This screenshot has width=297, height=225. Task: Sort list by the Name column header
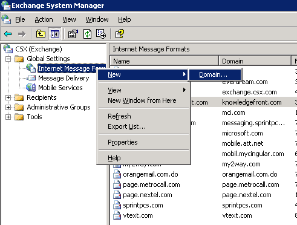tap(165, 61)
